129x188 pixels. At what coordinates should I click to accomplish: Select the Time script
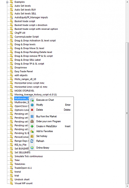(x=17, y=160)
